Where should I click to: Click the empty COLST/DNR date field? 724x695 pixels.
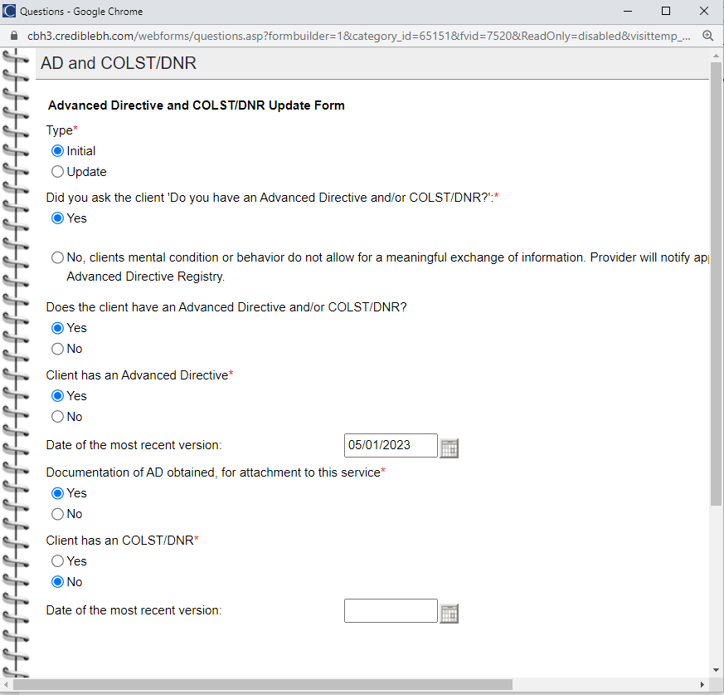pos(390,610)
